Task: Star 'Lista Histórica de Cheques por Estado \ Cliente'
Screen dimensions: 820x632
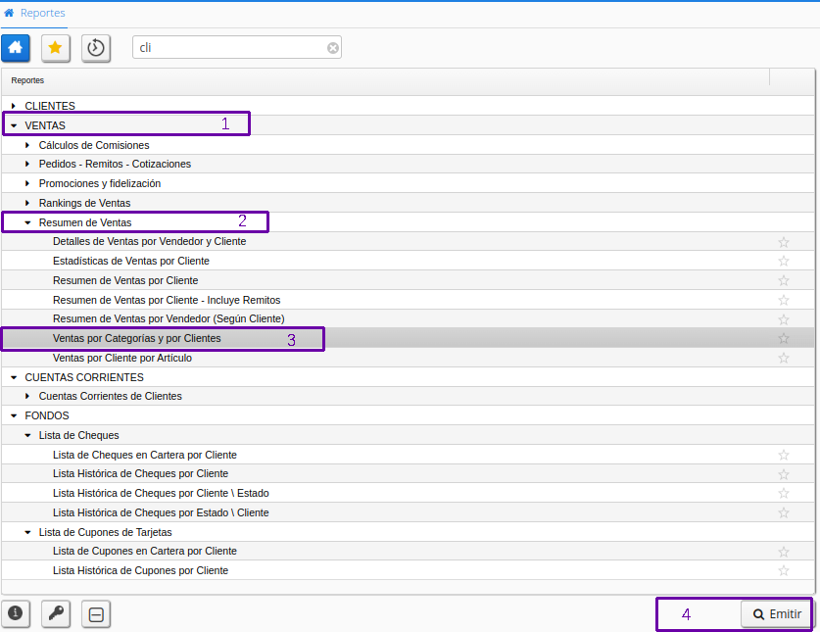Action: (783, 512)
